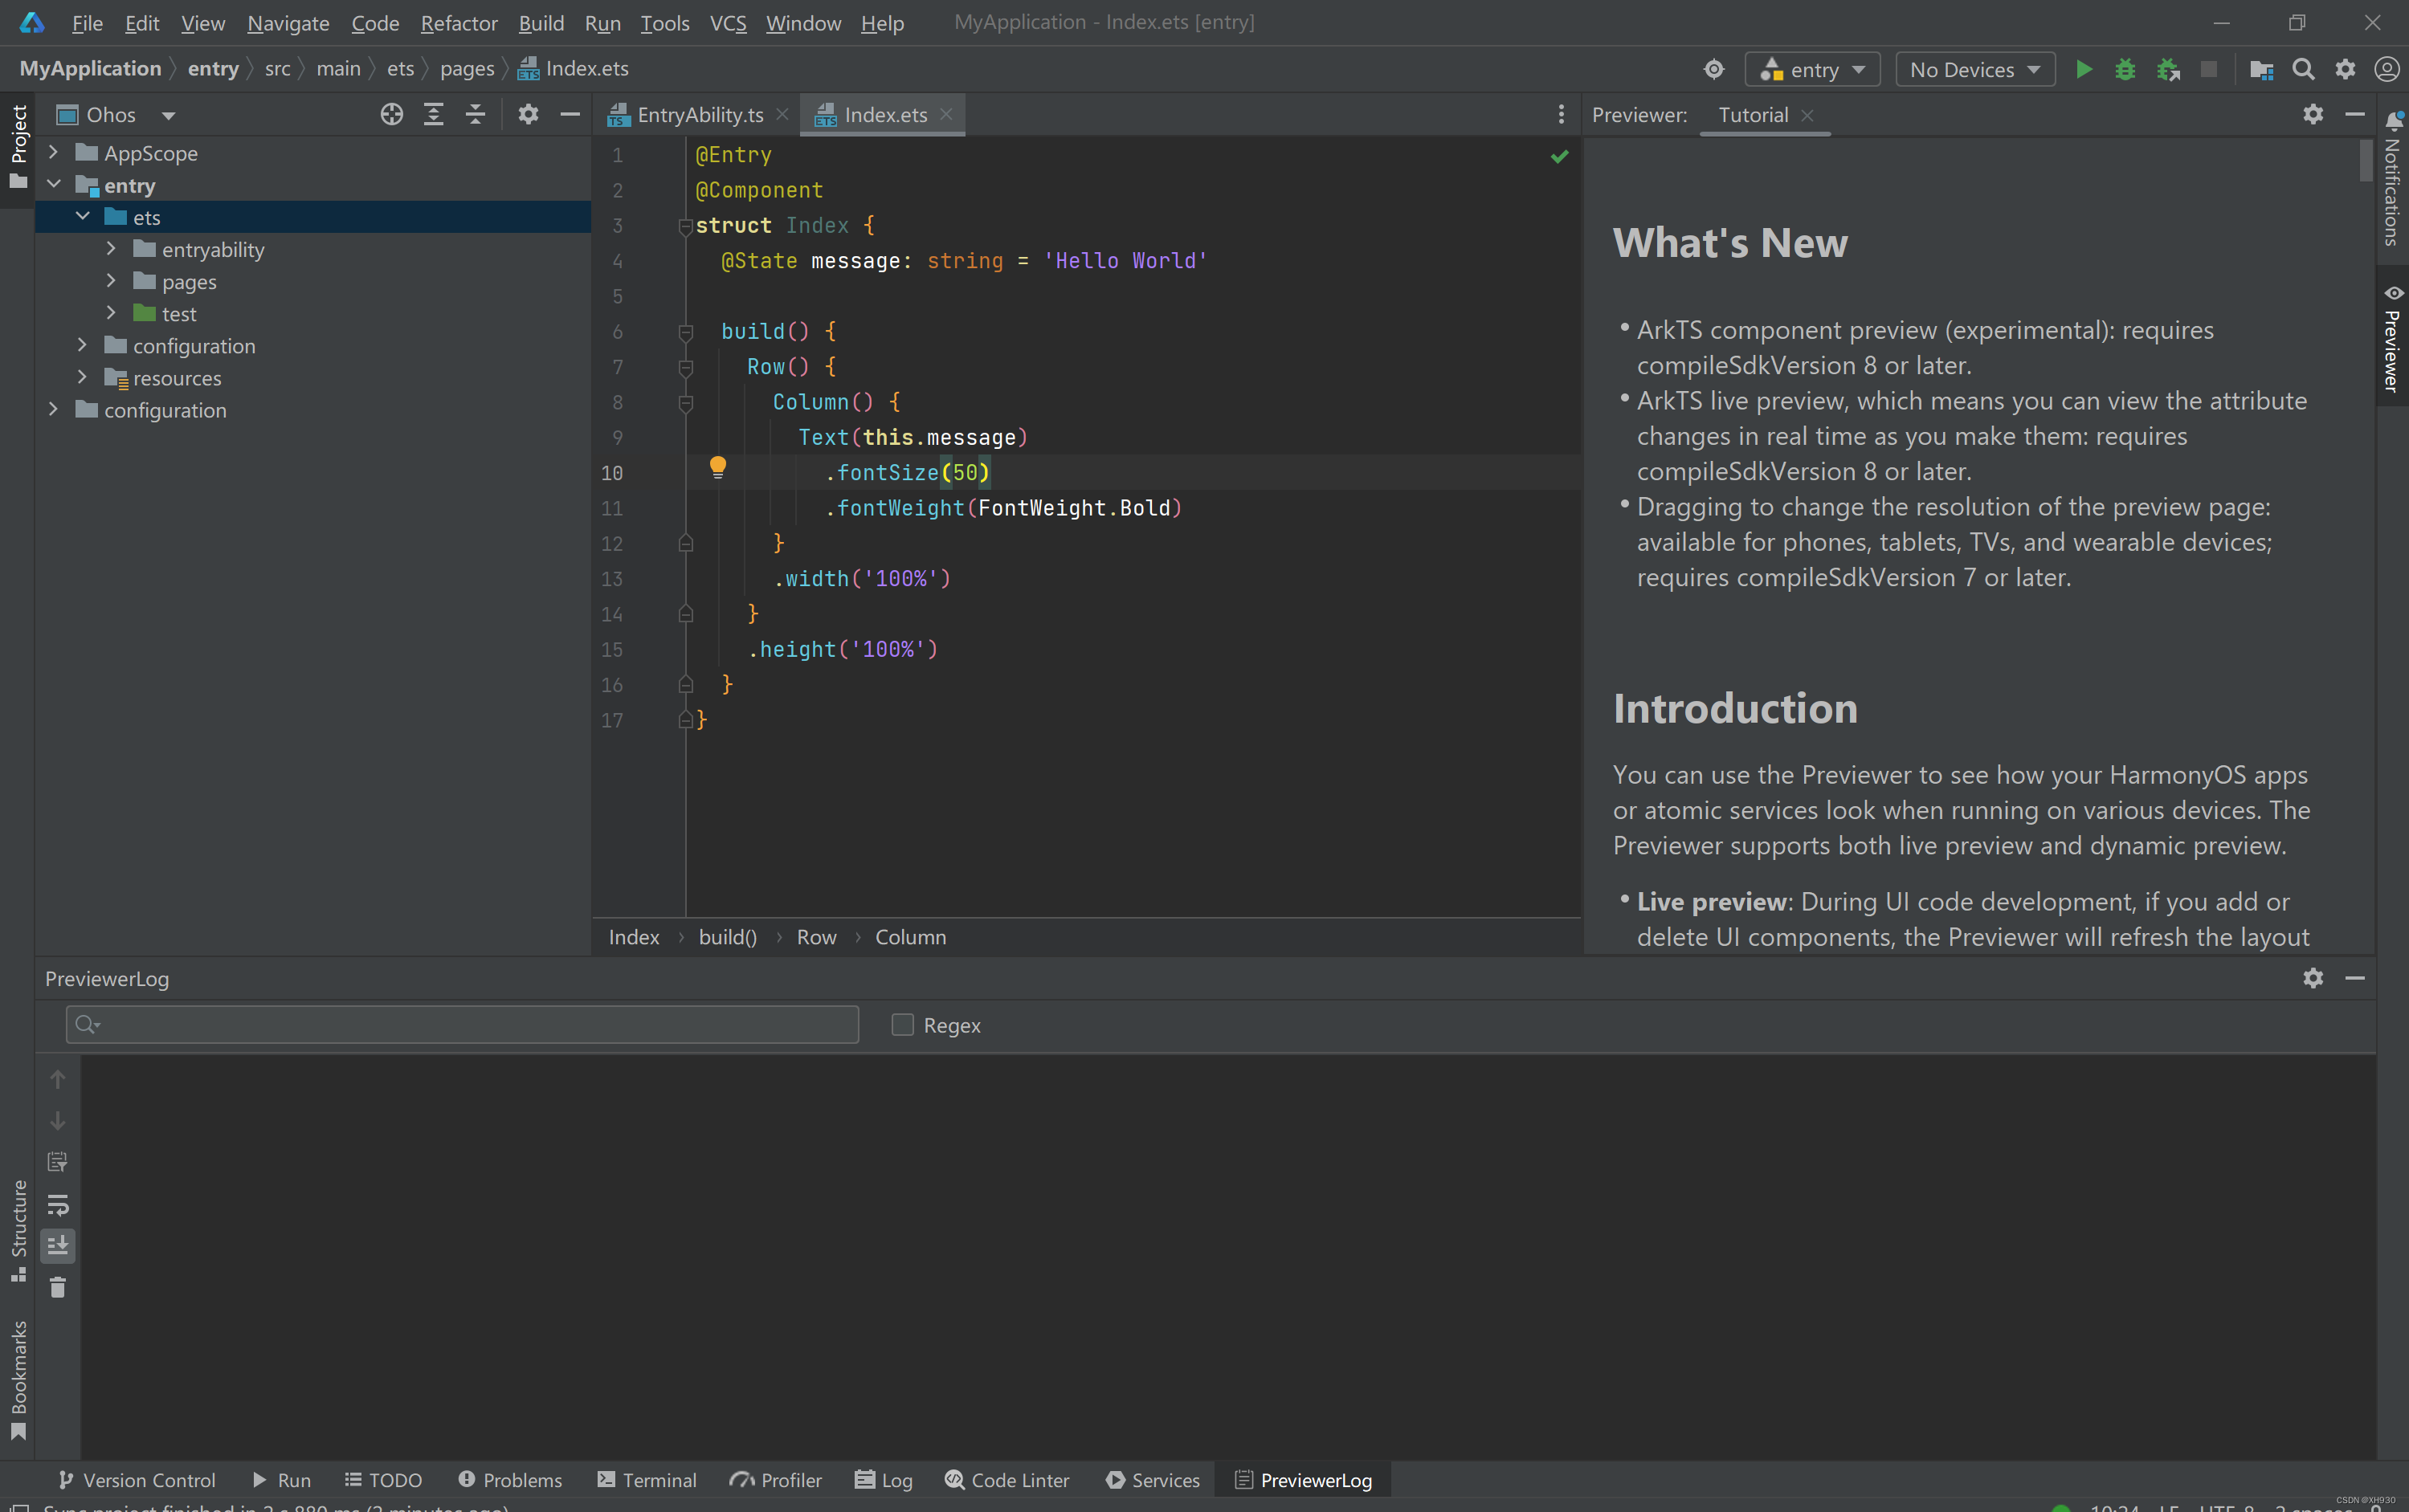
Task: Expand the pages folder in tree
Action: [x=111, y=281]
